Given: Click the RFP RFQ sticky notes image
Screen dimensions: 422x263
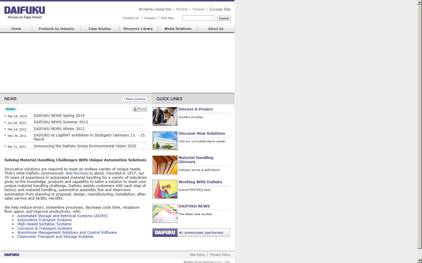Looking at the screenshot, I should 165,189.
